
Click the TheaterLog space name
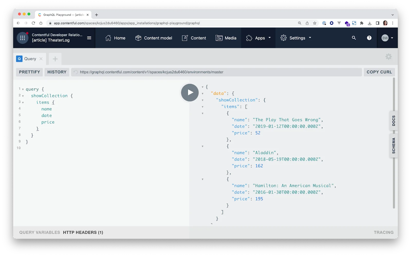[x=51, y=40]
